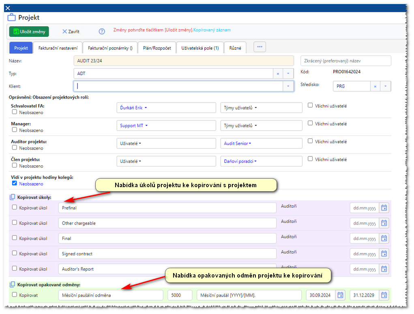The width and height of the screenshot is (414, 314).
Task: Switch to Fakturační nastavení tab
Action: [58, 48]
